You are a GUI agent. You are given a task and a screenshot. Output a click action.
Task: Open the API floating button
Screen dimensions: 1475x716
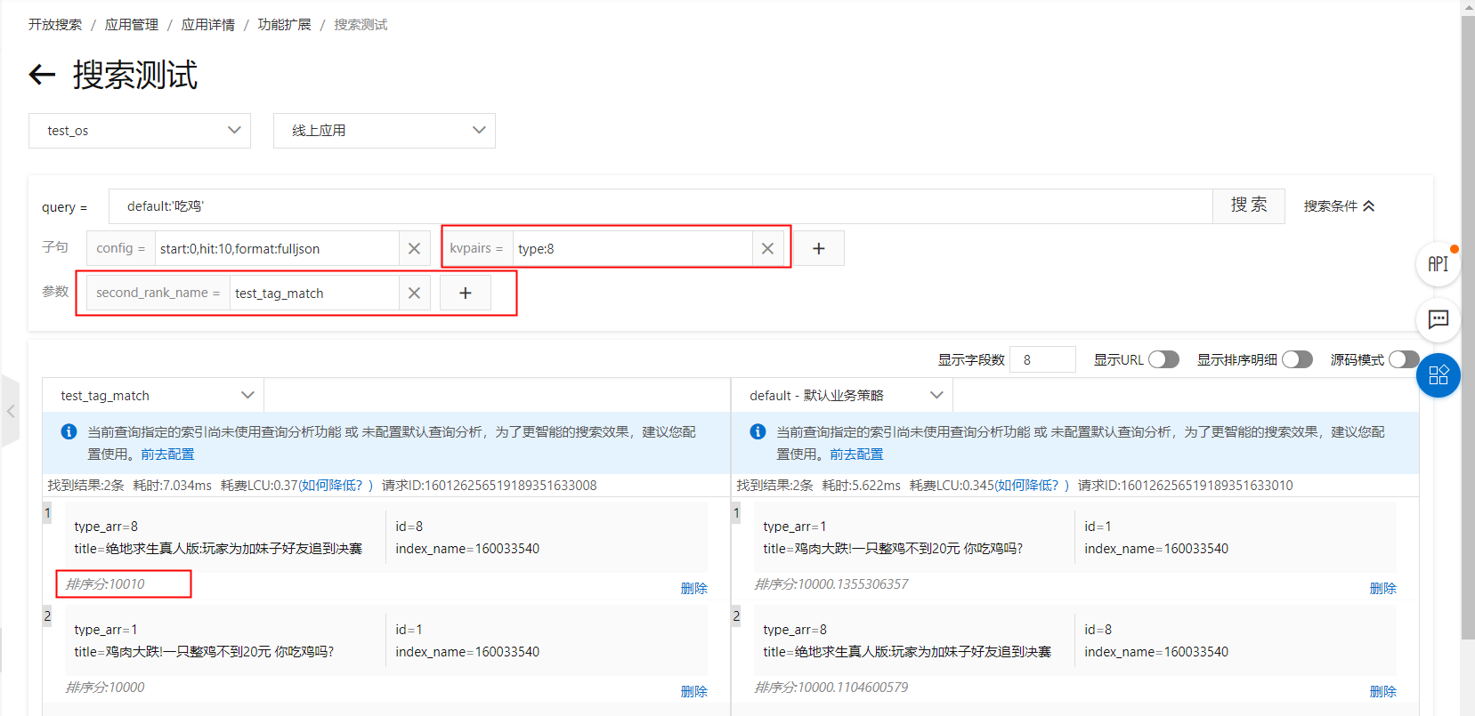1438,264
